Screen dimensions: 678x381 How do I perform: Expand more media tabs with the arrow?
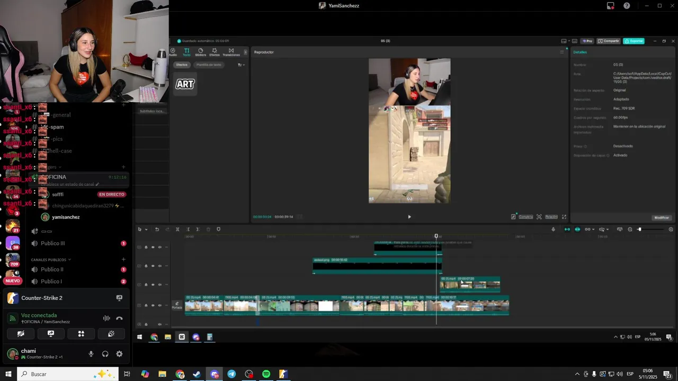(245, 52)
